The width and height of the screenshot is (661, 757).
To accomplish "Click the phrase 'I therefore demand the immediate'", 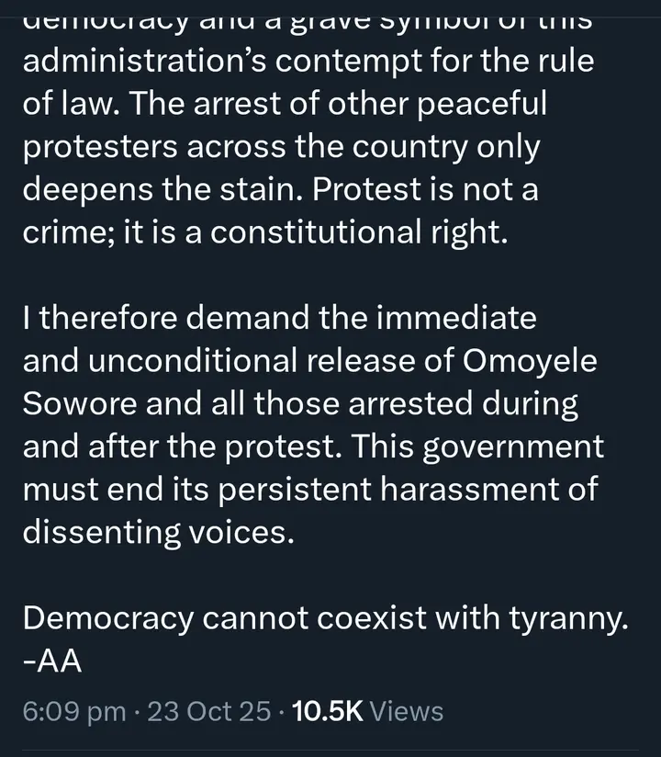I will tap(279, 319).
